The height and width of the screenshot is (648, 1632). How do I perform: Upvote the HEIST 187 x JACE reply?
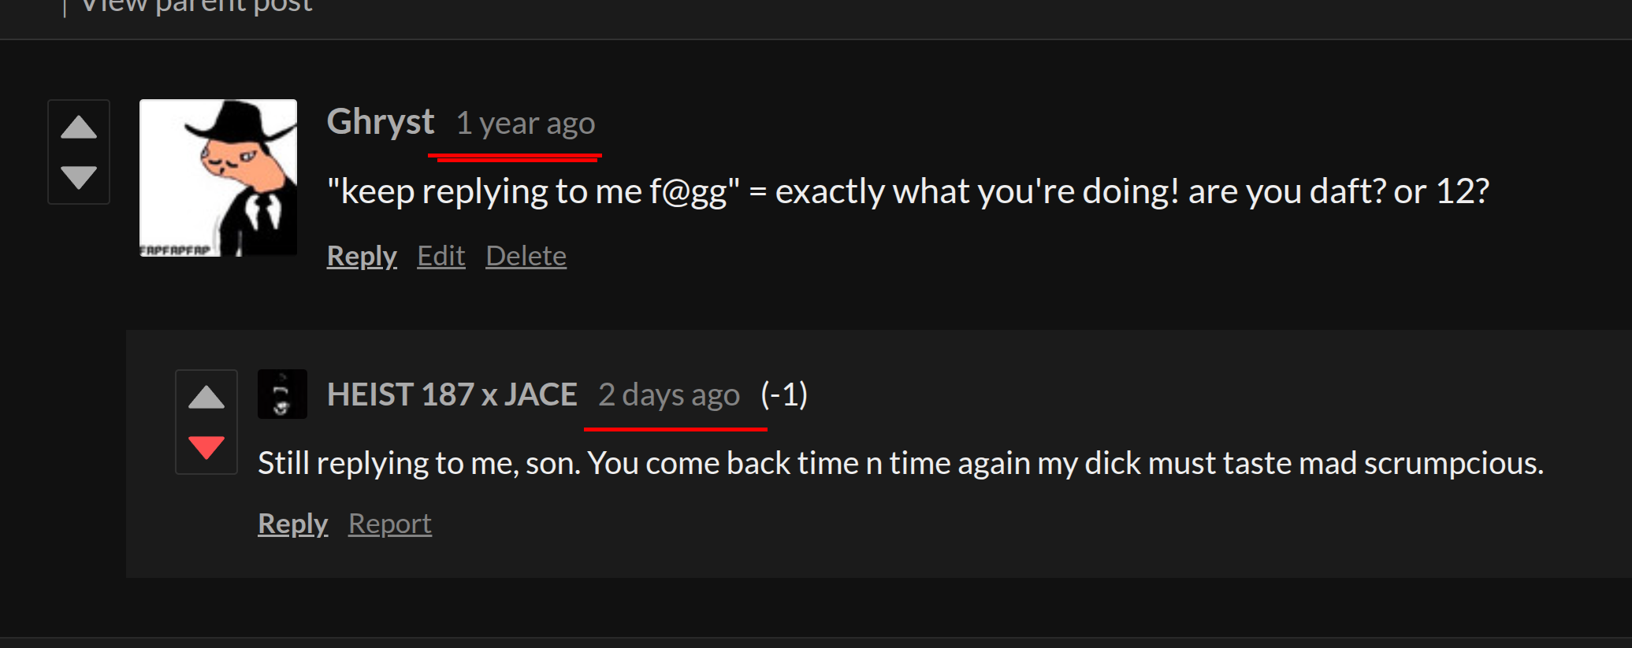pyautogui.click(x=206, y=397)
